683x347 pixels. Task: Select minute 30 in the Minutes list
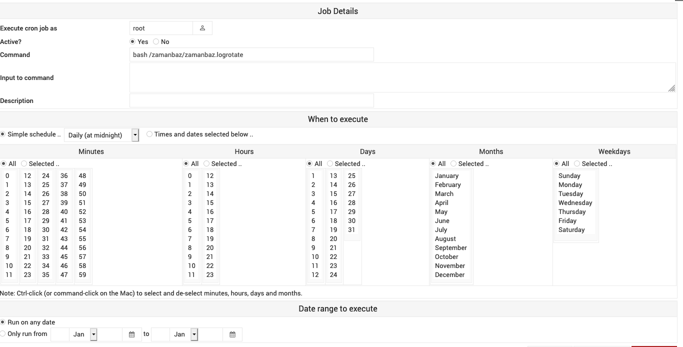click(45, 229)
